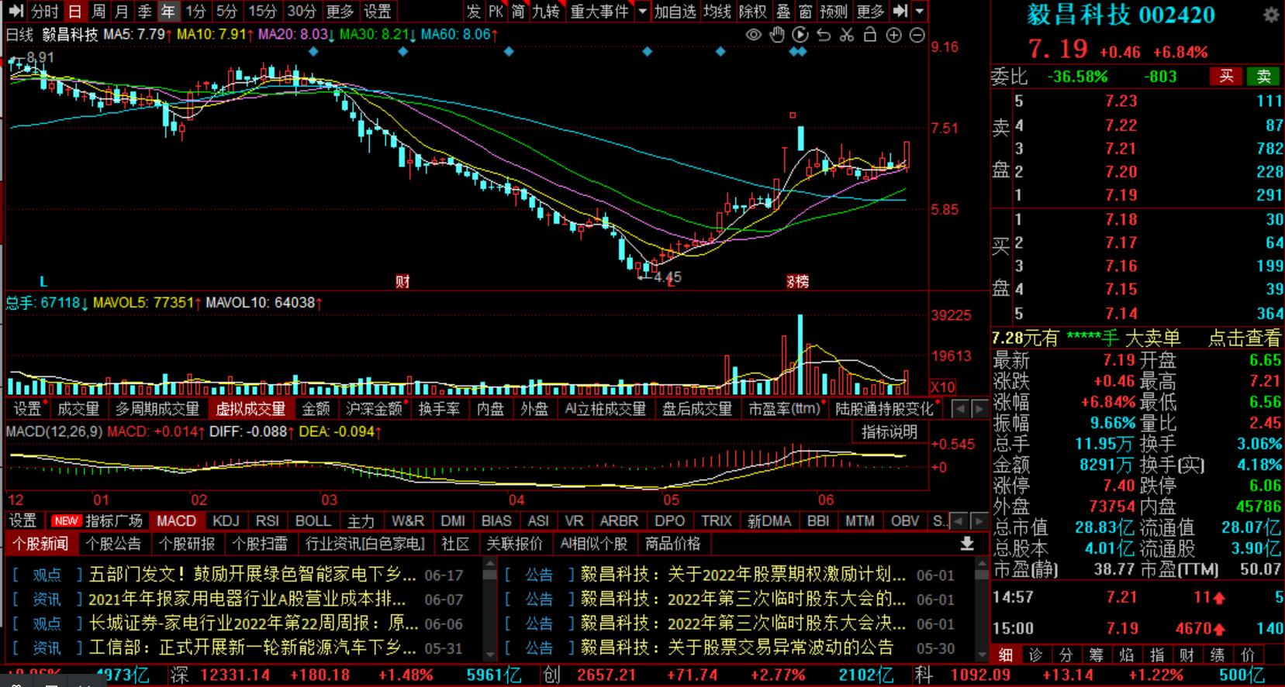Image resolution: width=1285 pixels, height=687 pixels.
Task: Select the hand pan tool
Action: point(777,35)
